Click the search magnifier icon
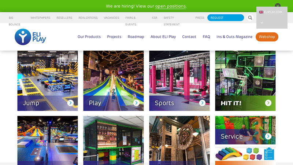 (250, 18)
